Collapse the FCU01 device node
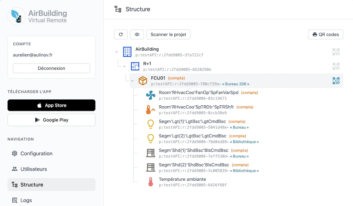 [132, 81]
